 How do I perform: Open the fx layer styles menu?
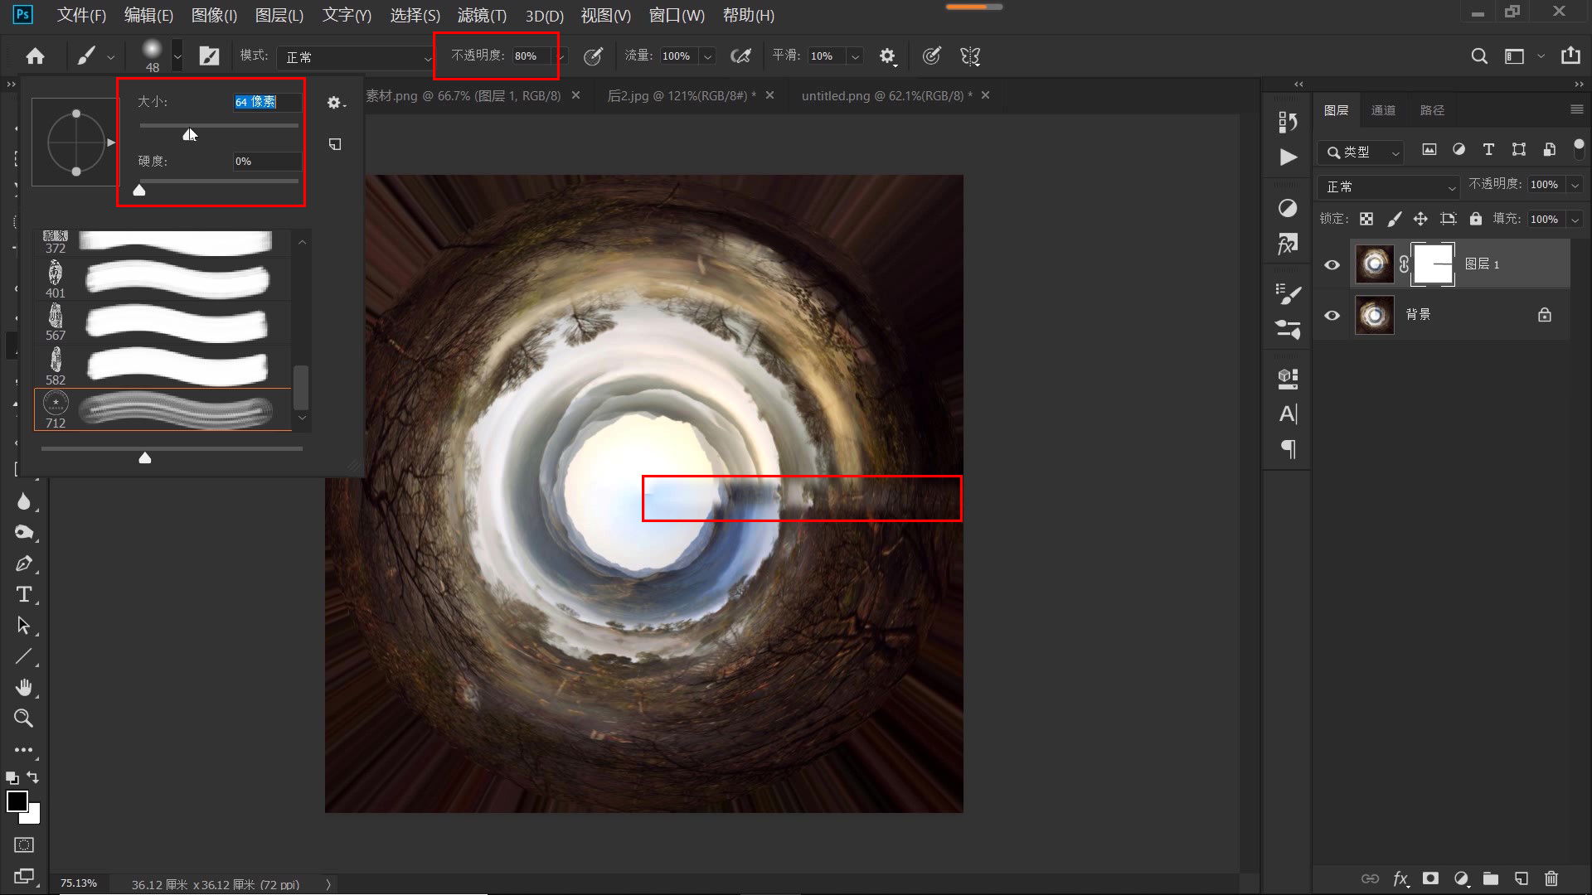click(x=1401, y=879)
